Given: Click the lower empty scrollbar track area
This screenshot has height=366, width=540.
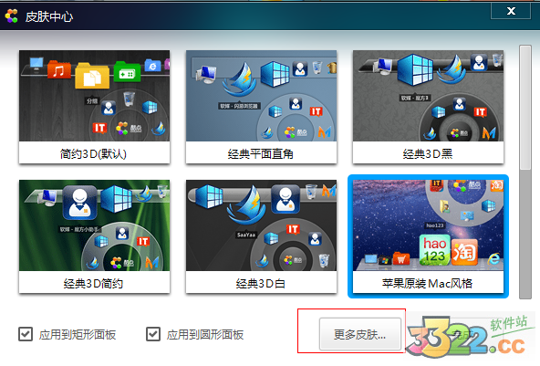Looking at the screenshot, I should 525,235.
